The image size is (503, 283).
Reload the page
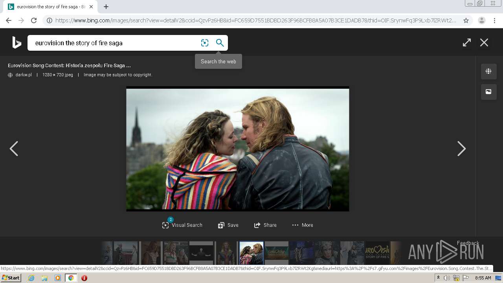click(34, 20)
